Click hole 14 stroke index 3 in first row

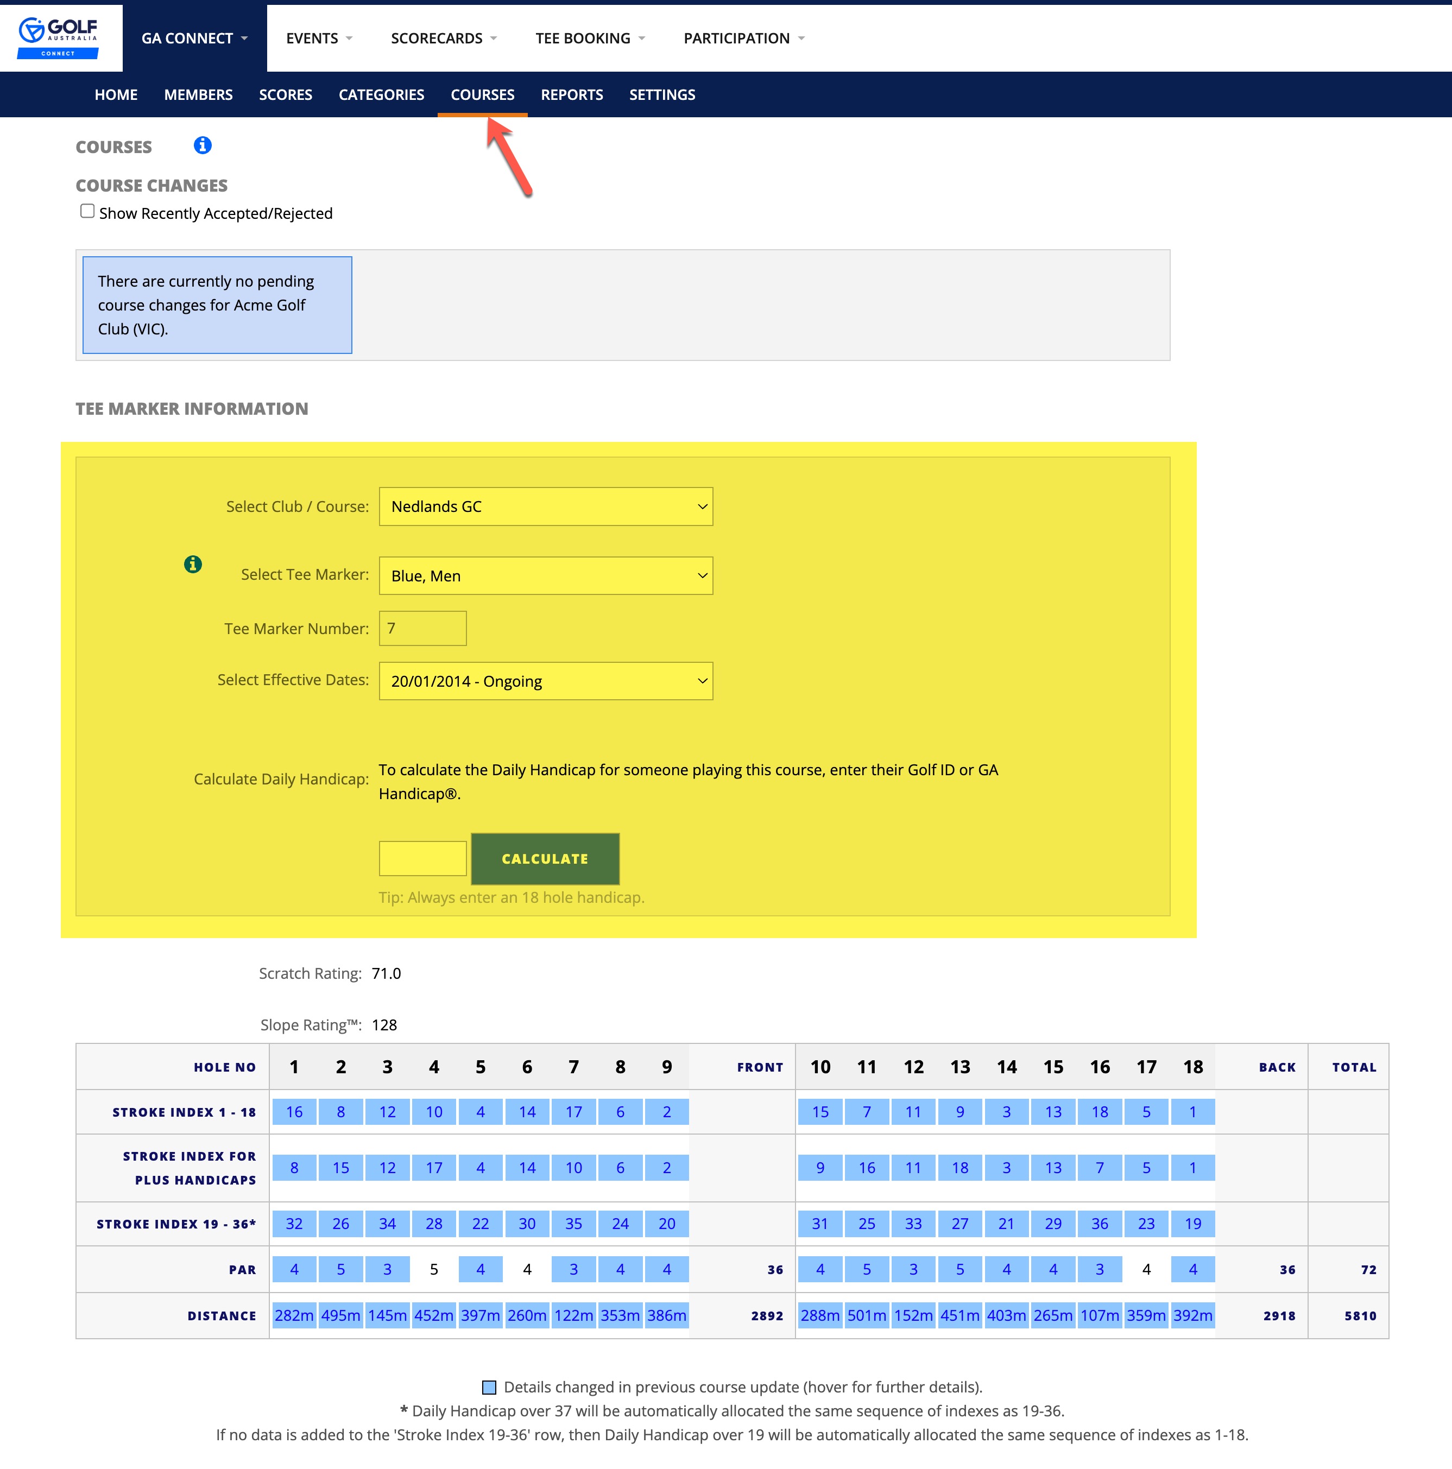pos(1006,1112)
